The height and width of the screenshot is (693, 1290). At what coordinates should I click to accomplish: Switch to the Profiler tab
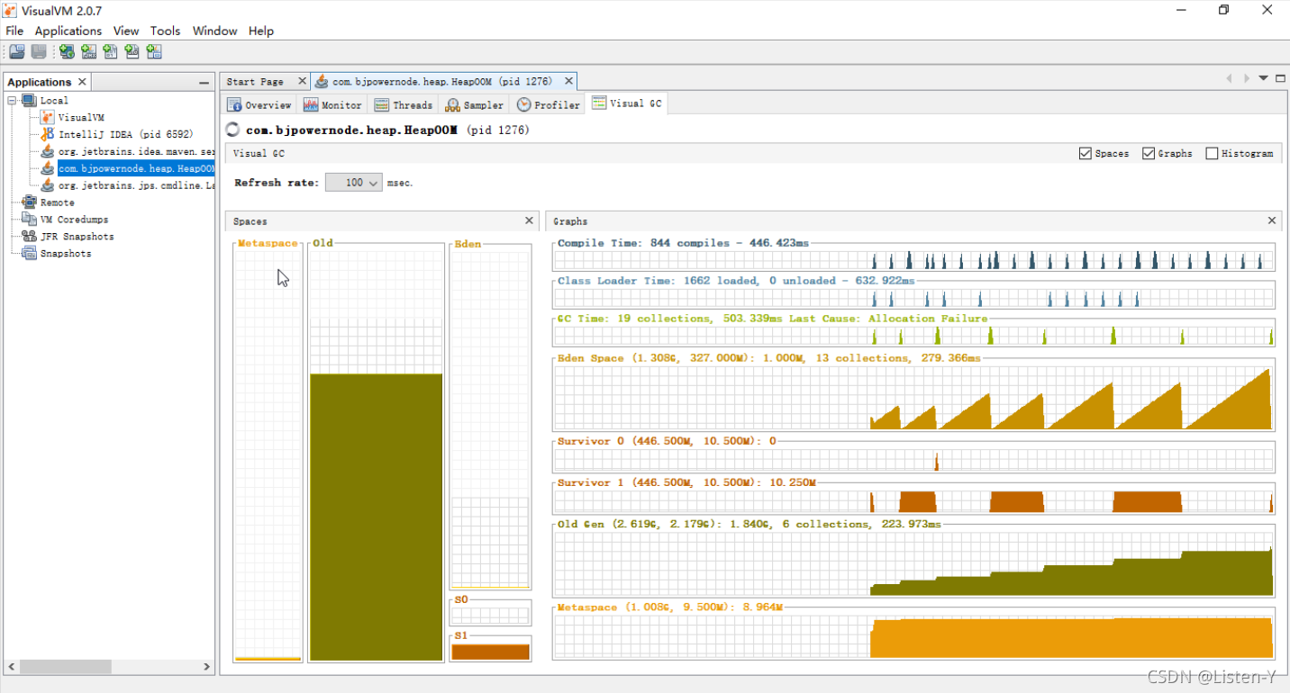coord(549,105)
